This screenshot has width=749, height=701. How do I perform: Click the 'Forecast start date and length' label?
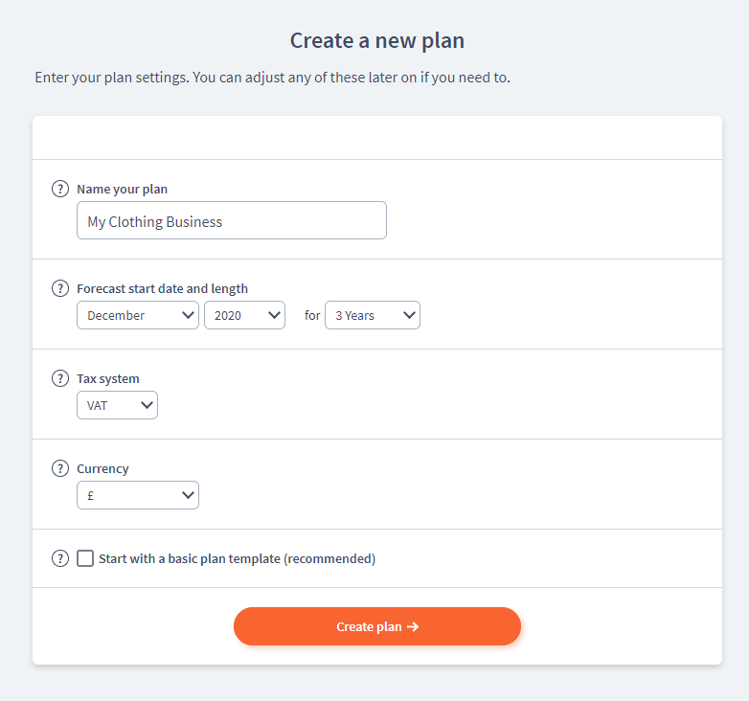(162, 288)
